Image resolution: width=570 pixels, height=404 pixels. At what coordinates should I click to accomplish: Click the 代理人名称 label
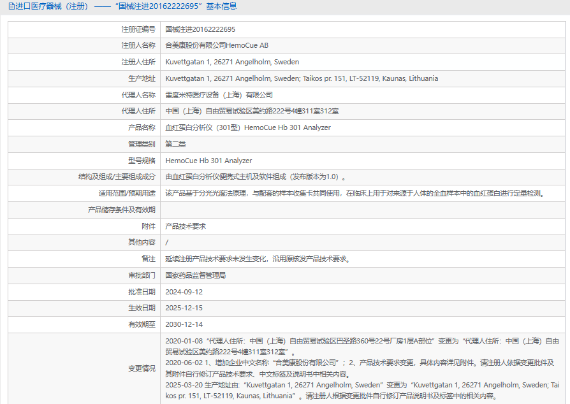(x=138, y=95)
